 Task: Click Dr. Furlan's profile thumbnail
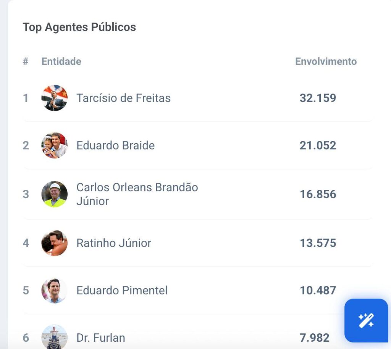pyautogui.click(x=55, y=337)
